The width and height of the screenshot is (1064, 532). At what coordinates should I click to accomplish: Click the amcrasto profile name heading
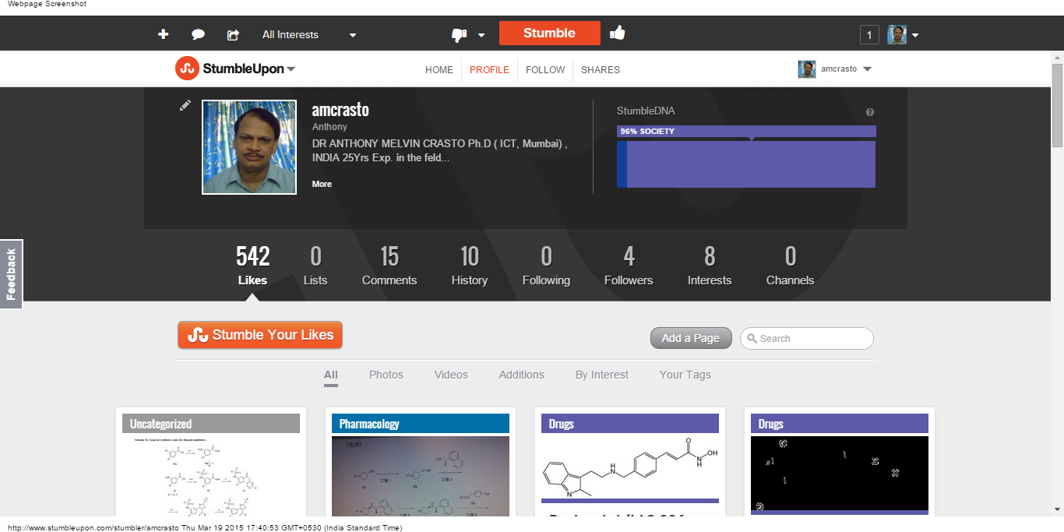(340, 110)
